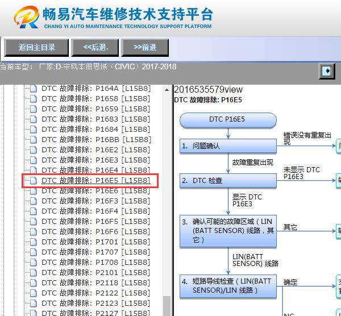Open DTC 故障排除: P16F3 [L15B8]
The height and width of the screenshot is (316, 341).
pos(96,201)
